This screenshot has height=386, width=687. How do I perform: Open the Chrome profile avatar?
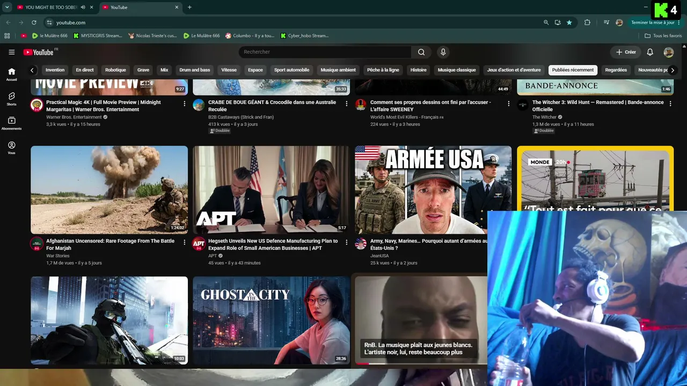[x=619, y=23]
